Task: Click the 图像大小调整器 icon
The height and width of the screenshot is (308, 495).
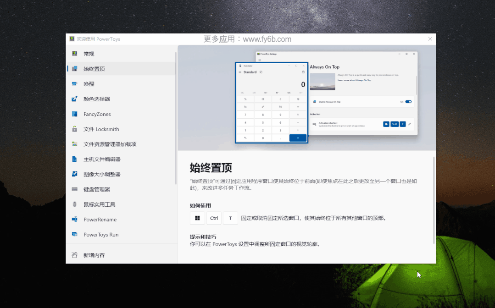Action: tap(74, 174)
